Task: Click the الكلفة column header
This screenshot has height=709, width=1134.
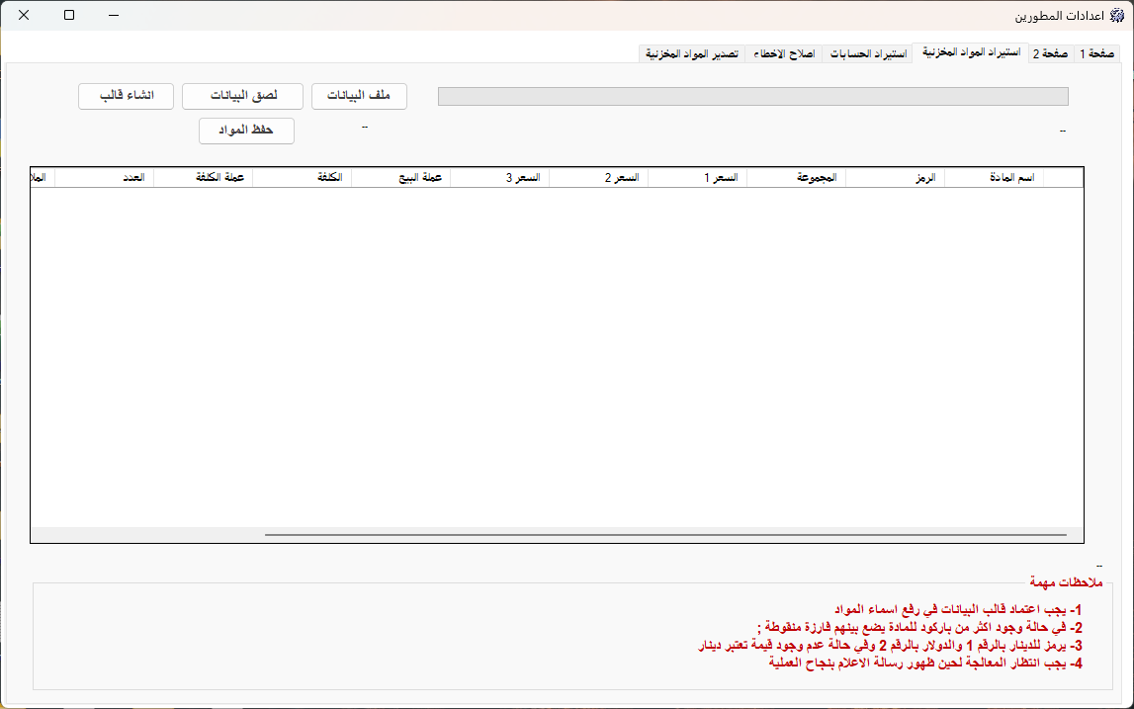Action: click(x=303, y=178)
